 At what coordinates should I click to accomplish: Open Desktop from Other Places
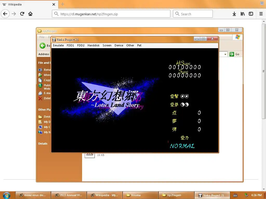[40, 117]
